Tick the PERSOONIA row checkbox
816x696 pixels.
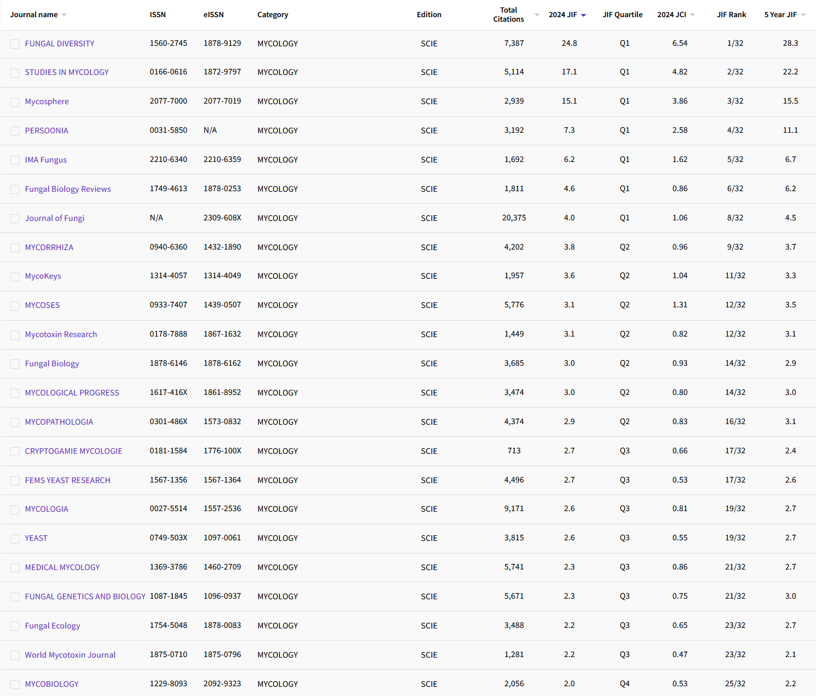tap(15, 131)
